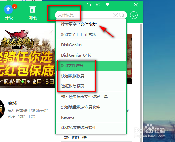Click the window vertical scrollbar
The height and width of the screenshot is (142, 175).
pos(141,82)
